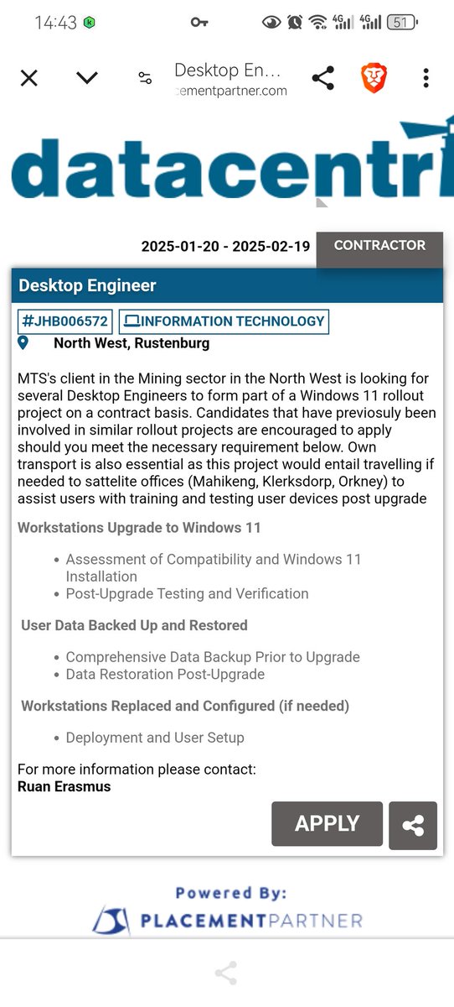Open the three-dot overflow menu
Viewport: 454px width, 1007px height.
[426, 78]
